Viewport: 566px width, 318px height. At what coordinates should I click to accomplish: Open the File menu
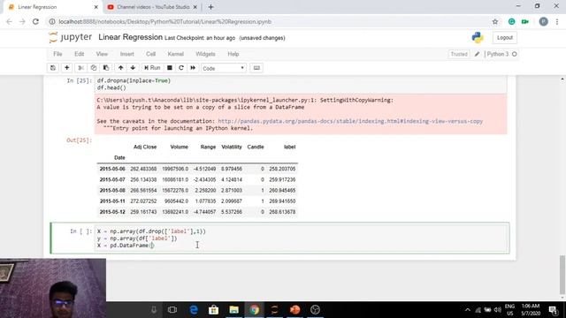click(57, 54)
